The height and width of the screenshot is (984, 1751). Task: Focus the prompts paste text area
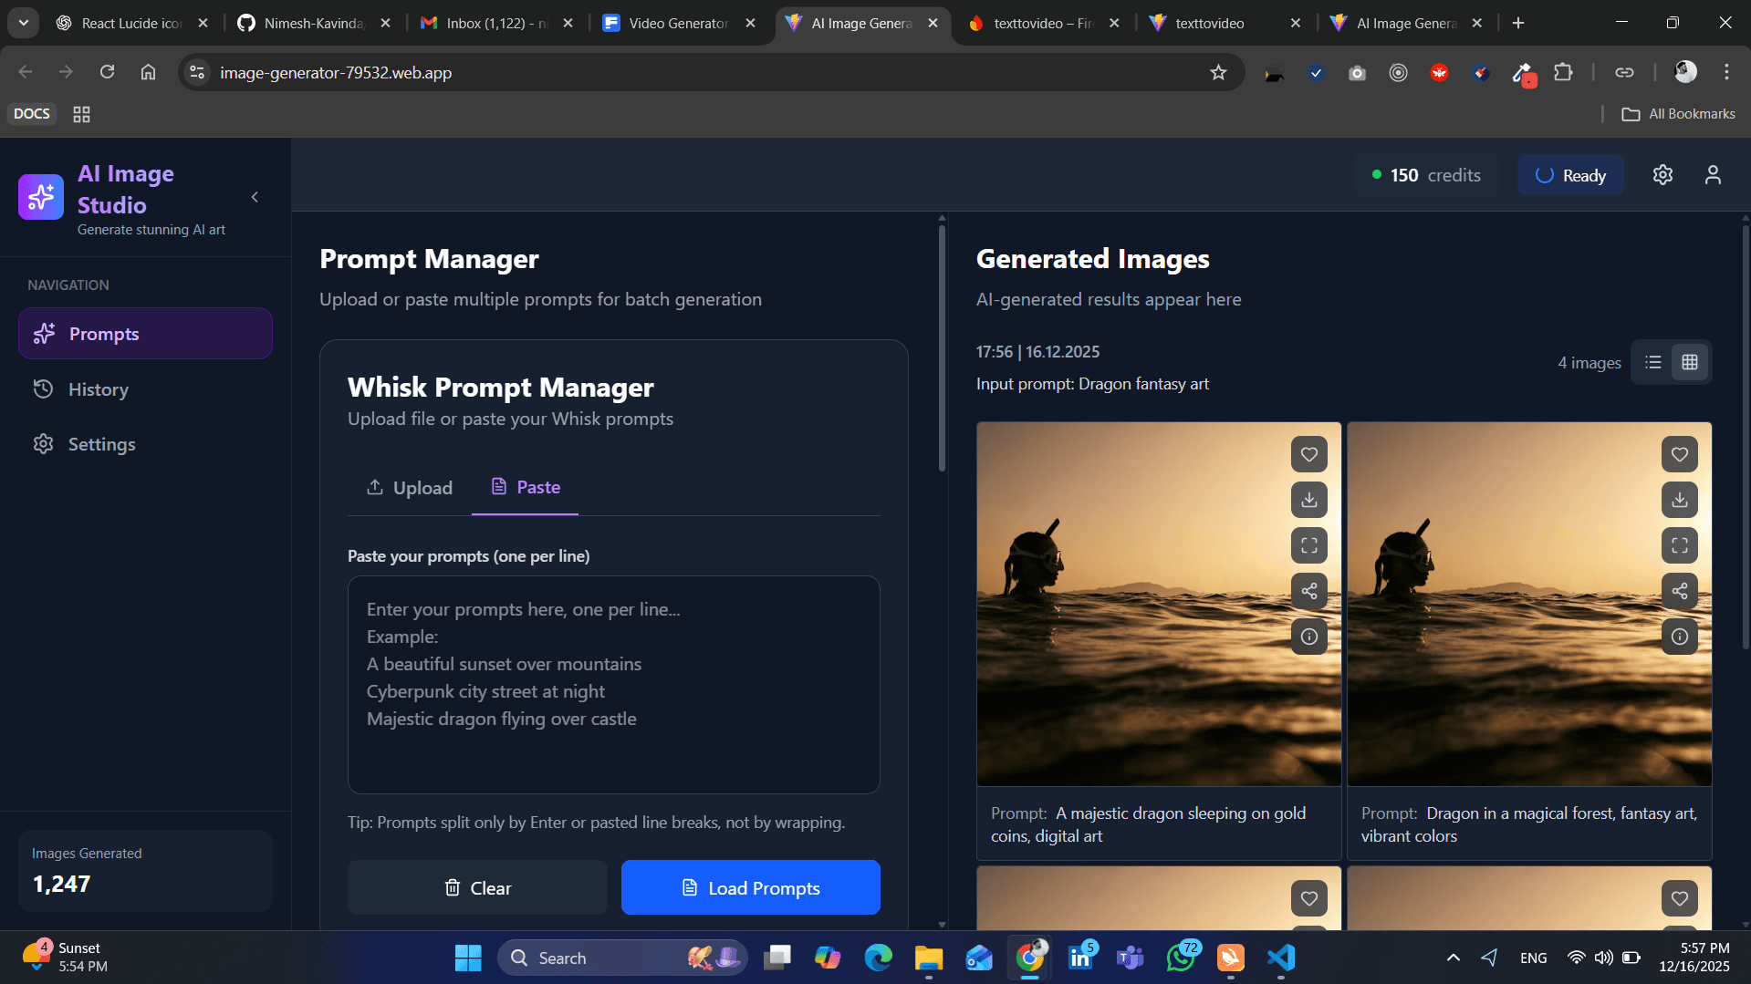pyautogui.click(x=613, y=685)
